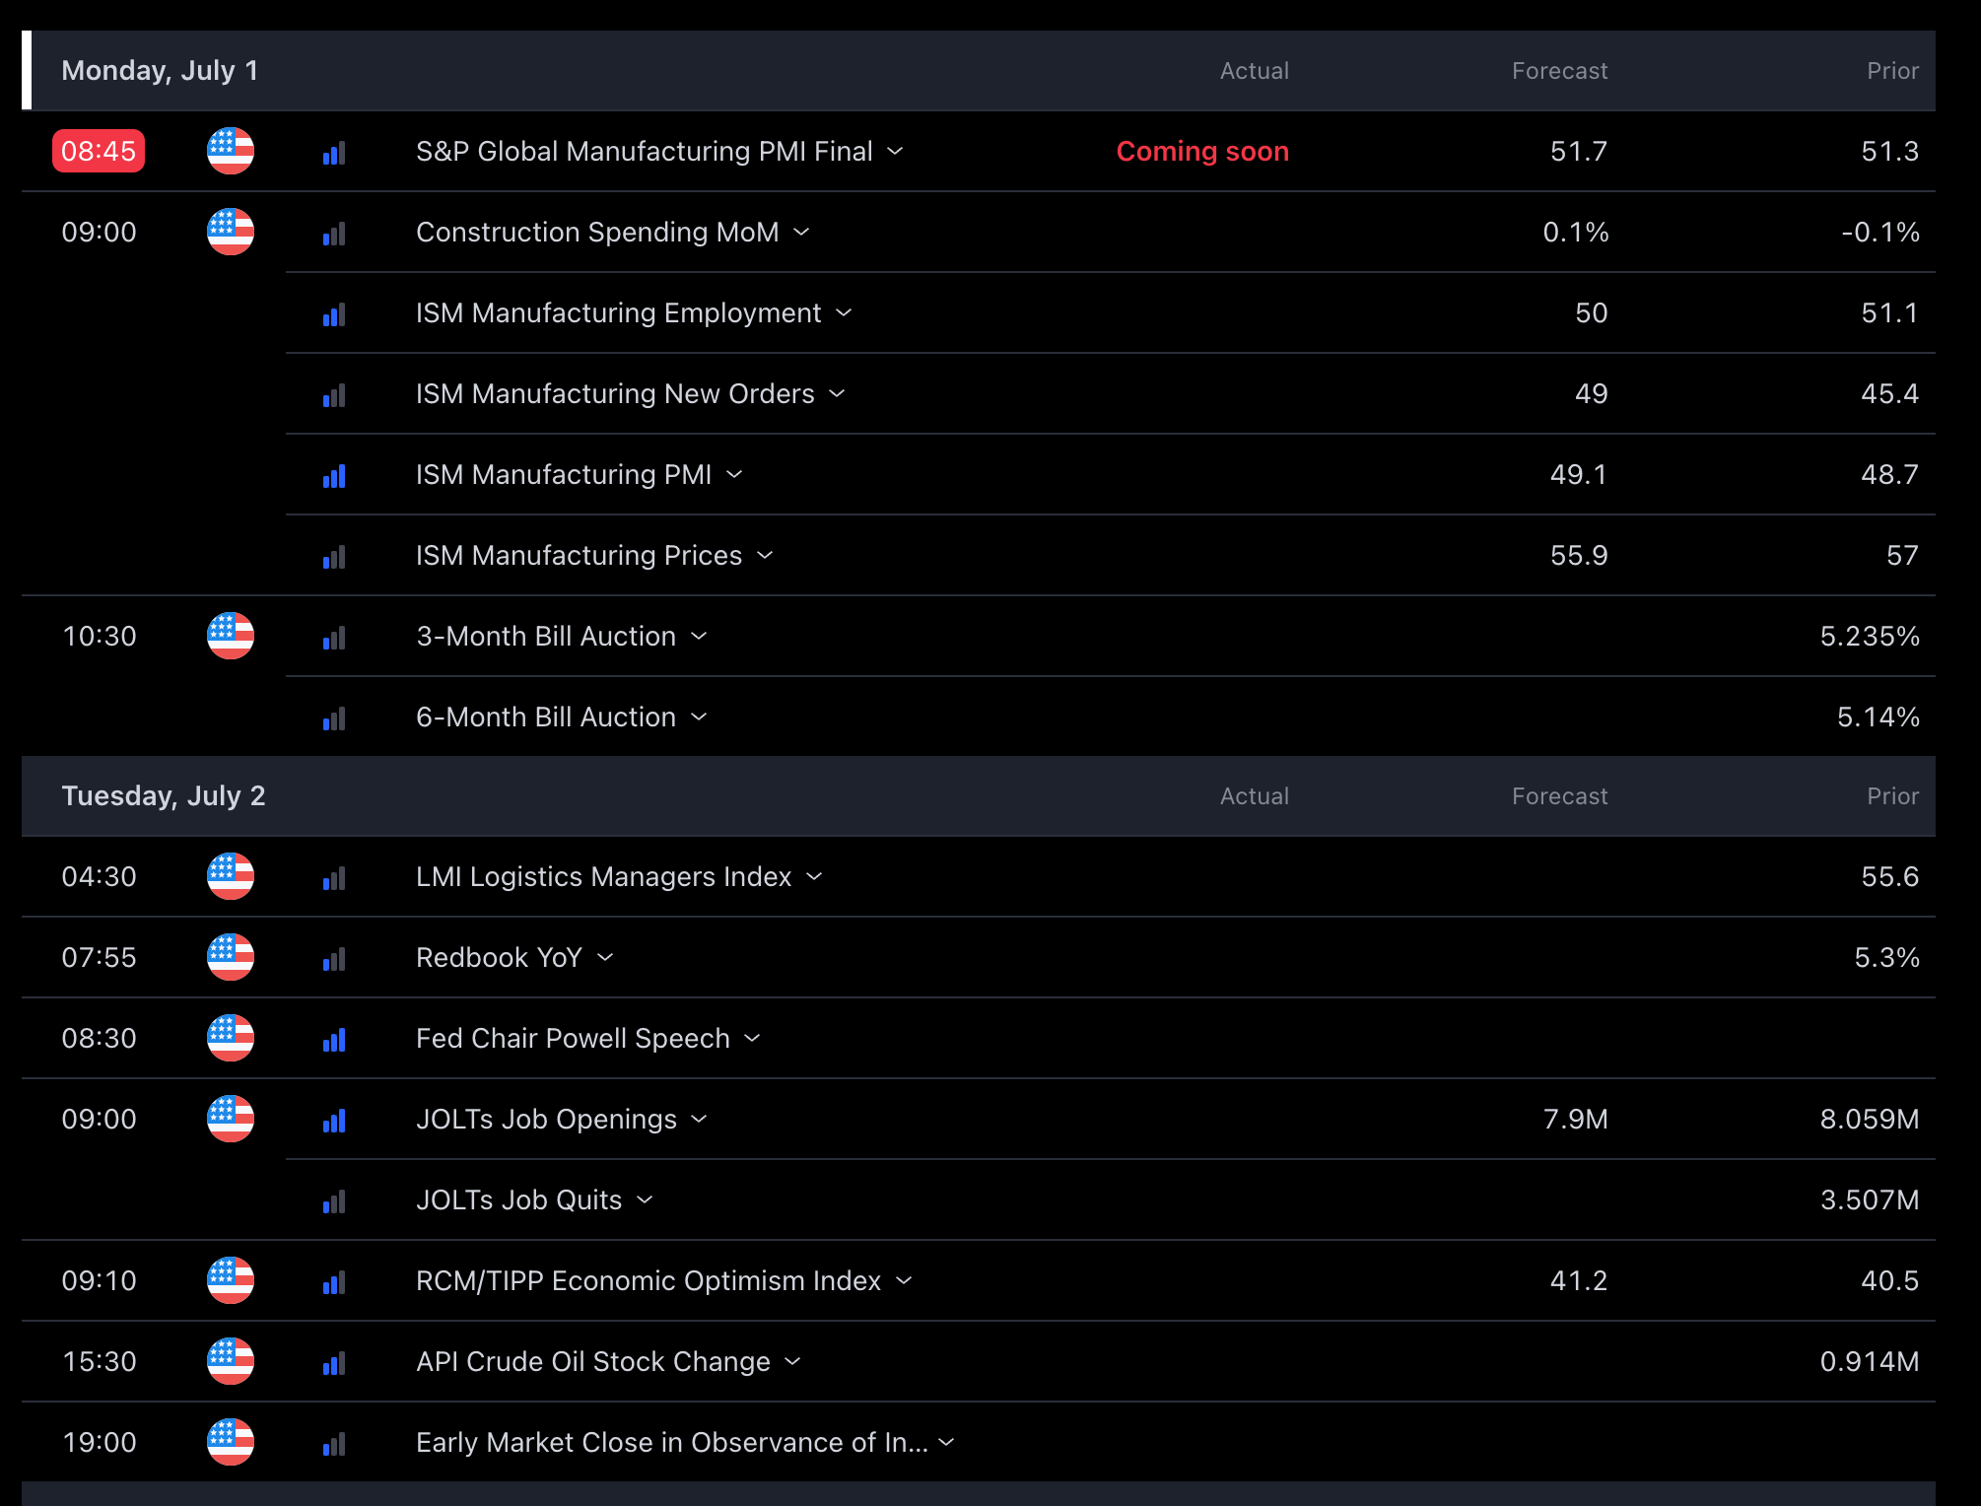Open ISM Manufacturing Prices event
1981x1506 pixels.
point(579,555)
